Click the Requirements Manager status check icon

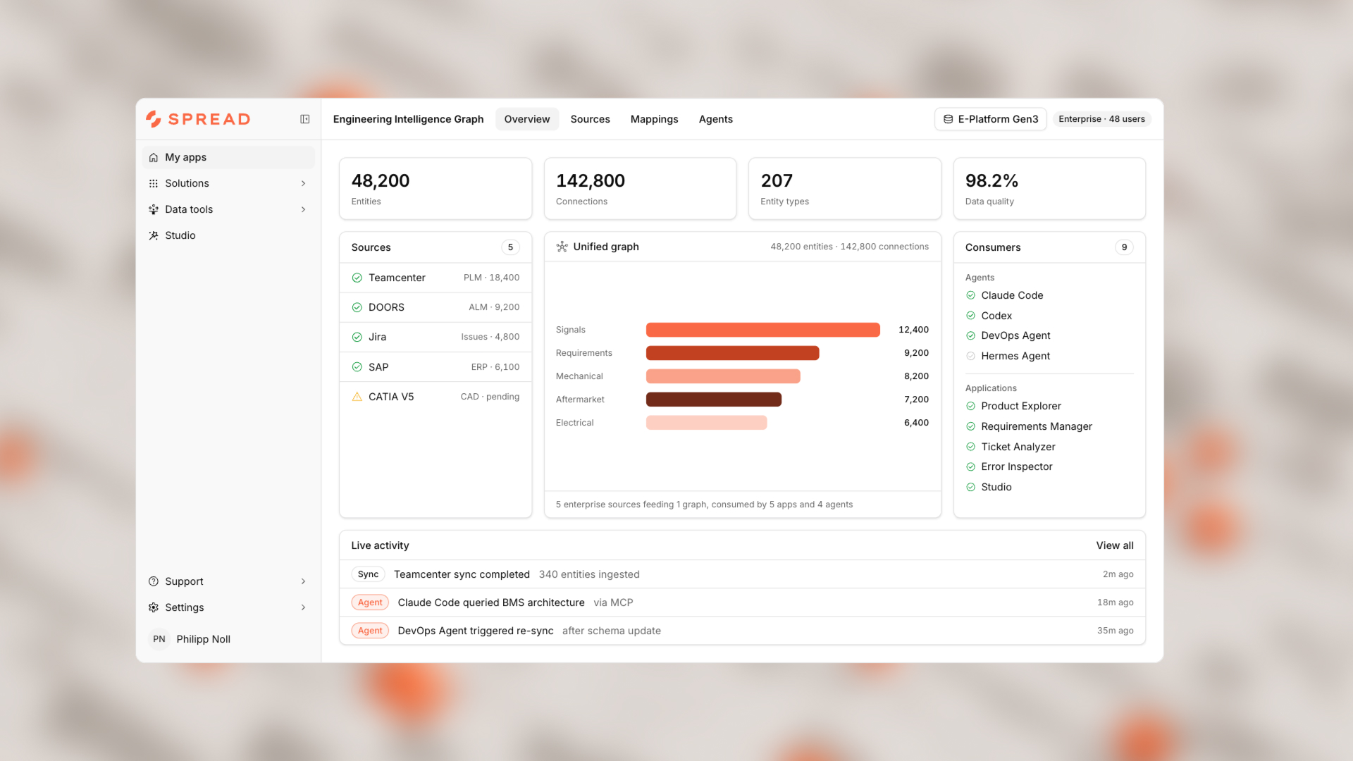[970, 426]
